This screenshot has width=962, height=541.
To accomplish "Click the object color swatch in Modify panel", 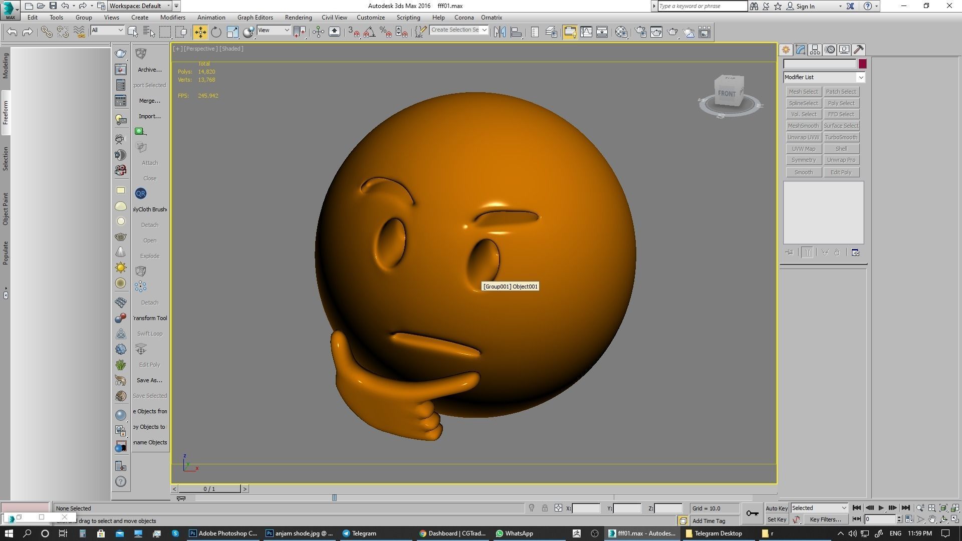I will click(862, 64).
